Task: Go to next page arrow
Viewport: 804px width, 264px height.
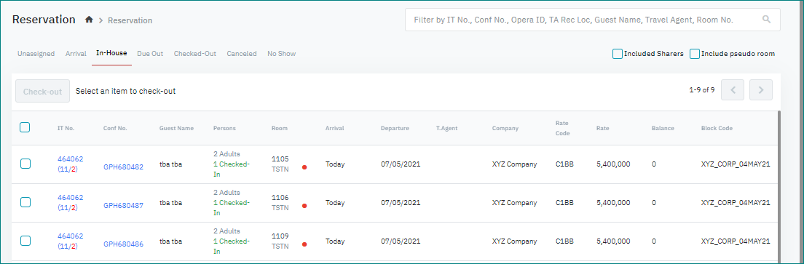Action: [761, 90]
